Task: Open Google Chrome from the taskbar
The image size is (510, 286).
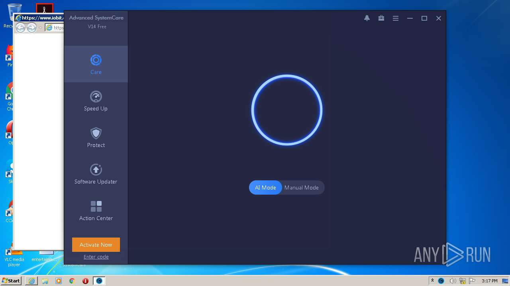Action: click(x=72, y=281)
